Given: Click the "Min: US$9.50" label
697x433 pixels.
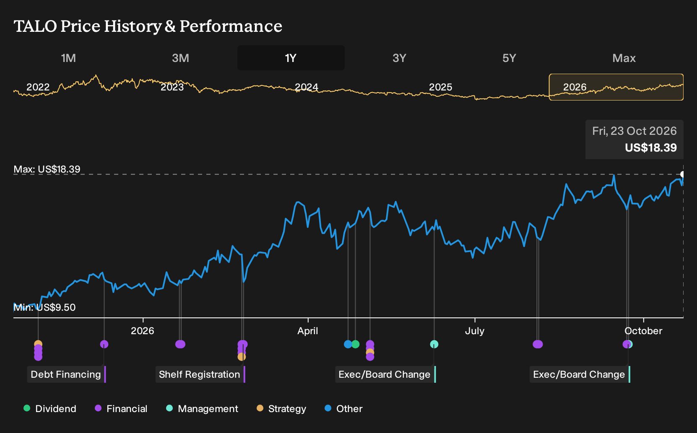Looking at the screenshot, I should click(x=44, y=307).
